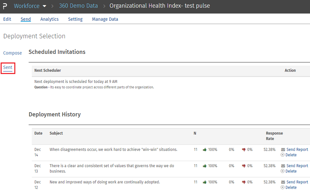Click Compose in the left sidebar
Screen dimensions: 310x192
[x=12, y=53]
